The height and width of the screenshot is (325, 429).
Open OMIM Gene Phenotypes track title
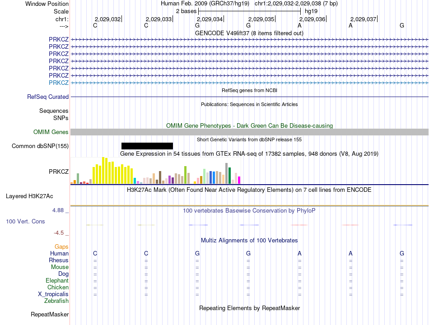point(249,125)
